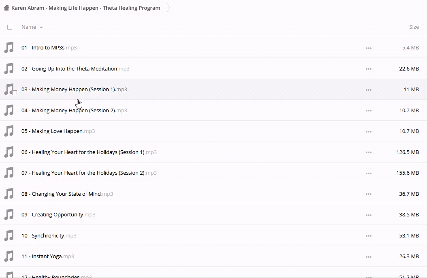The width and height of the screenshot is (427, 278).
Task: Check the box for 03 - Making Money Happen (Session 1)
Action: pos(15,93)
